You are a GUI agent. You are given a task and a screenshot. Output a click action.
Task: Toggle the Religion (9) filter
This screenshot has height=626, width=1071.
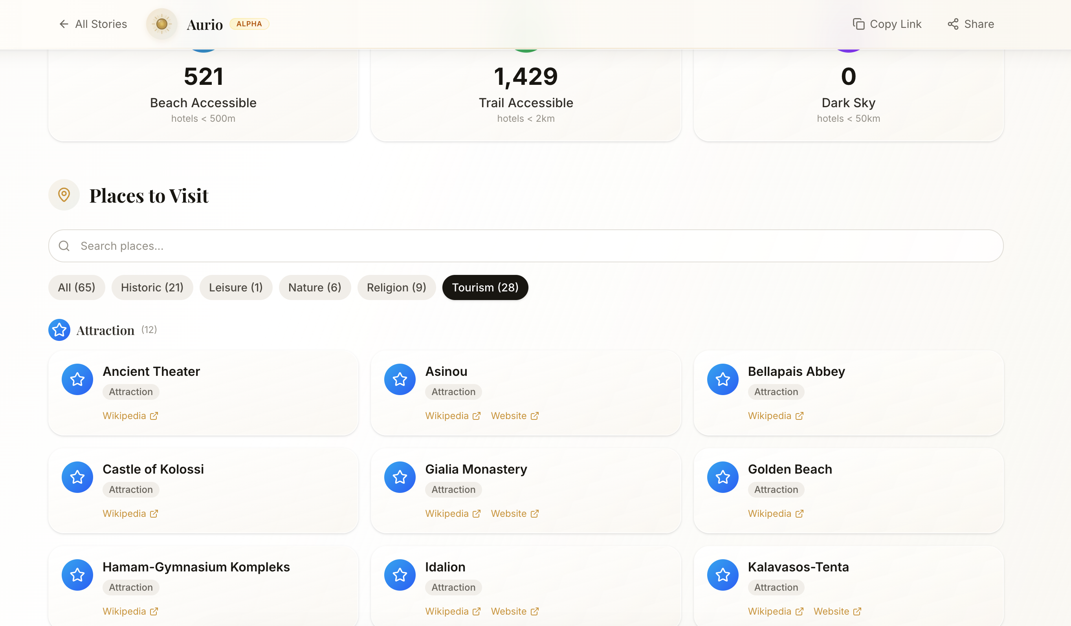[396, 287]
